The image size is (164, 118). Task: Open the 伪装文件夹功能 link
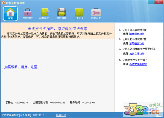138,64
